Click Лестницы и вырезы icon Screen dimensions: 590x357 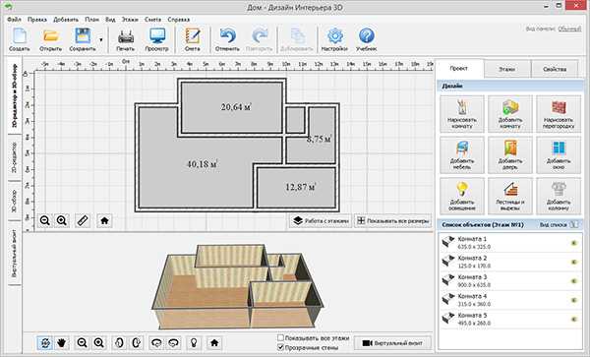click(509, 196)
